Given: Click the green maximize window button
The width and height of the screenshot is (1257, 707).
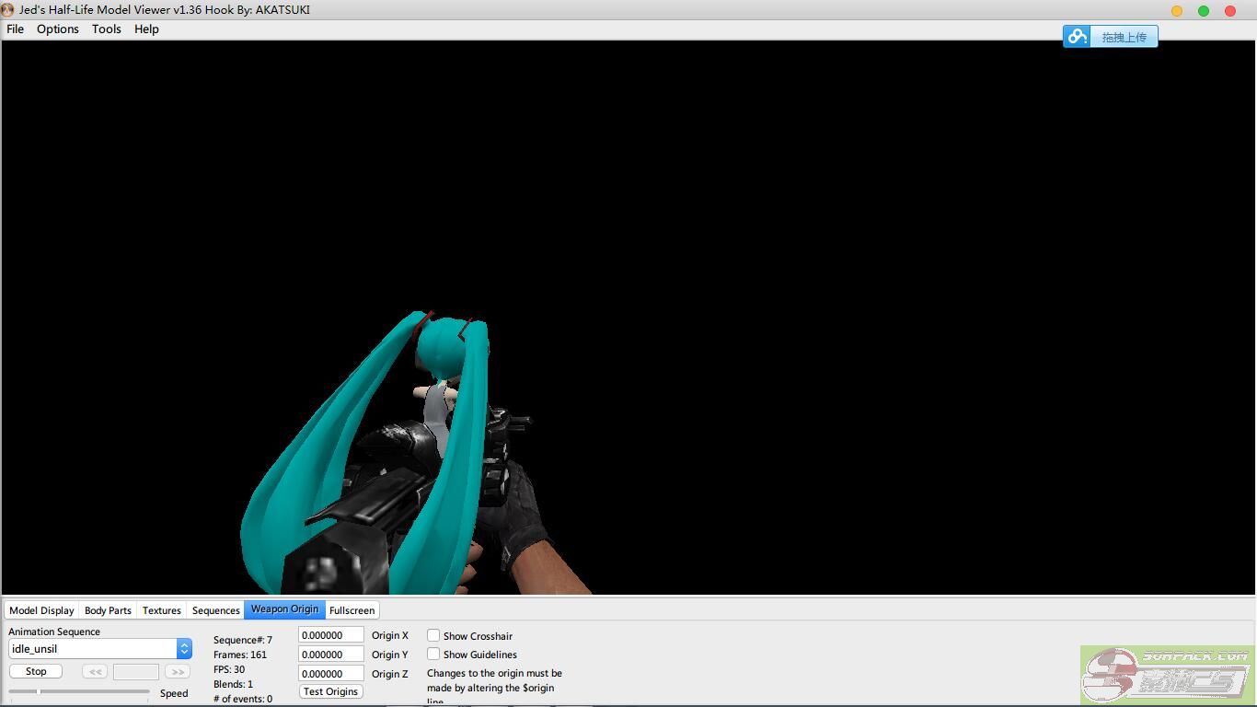Looking at the screenshot, I should pyautogui.click(x=1203, y=10).
